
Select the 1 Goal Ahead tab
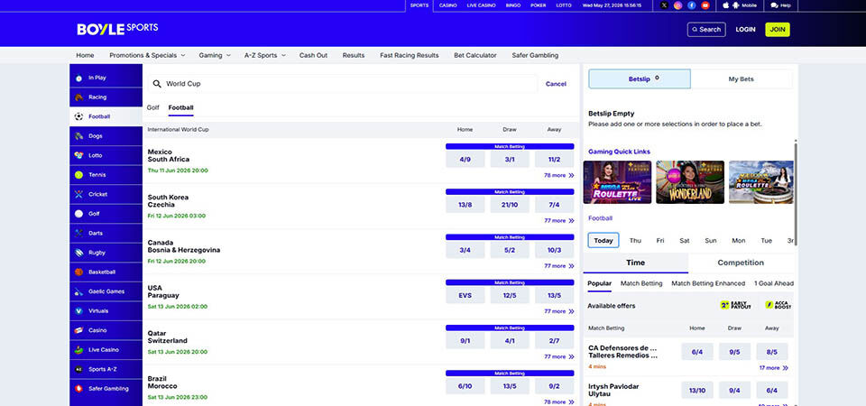(x=774, y=283)
